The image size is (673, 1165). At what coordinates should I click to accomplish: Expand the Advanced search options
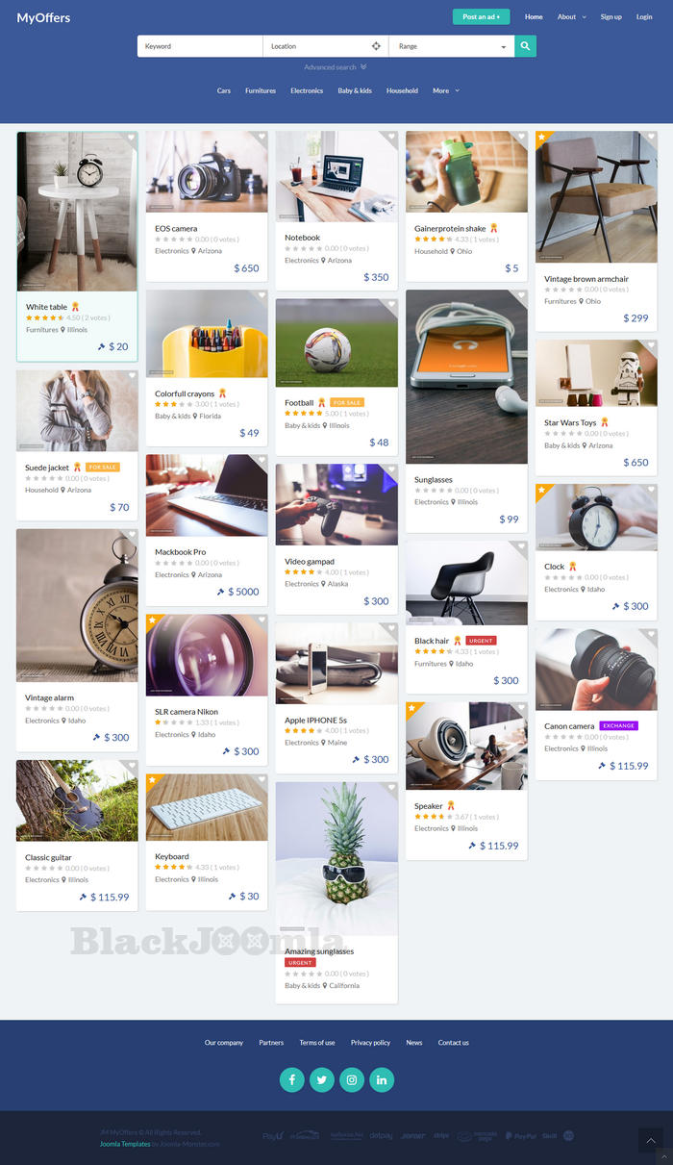click(x=336, y=67)
